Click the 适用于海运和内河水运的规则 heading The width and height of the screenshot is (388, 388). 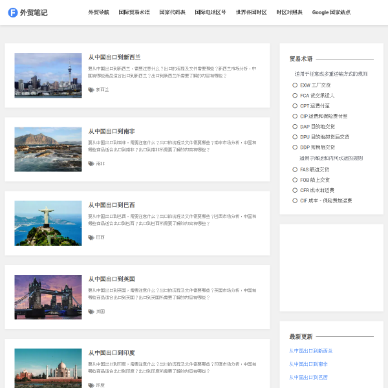coord(331,158)
